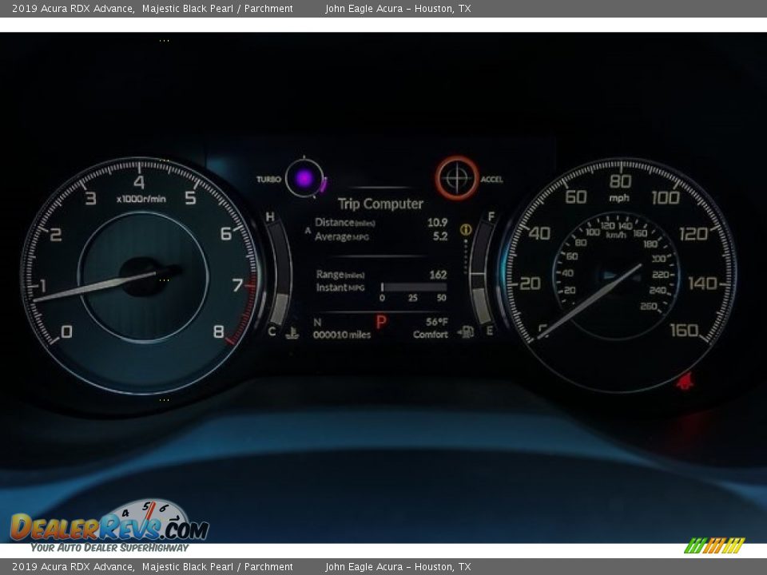Click the red seatbelt warning light
This screenshot has height=575, width=767.
pos(684,381)
